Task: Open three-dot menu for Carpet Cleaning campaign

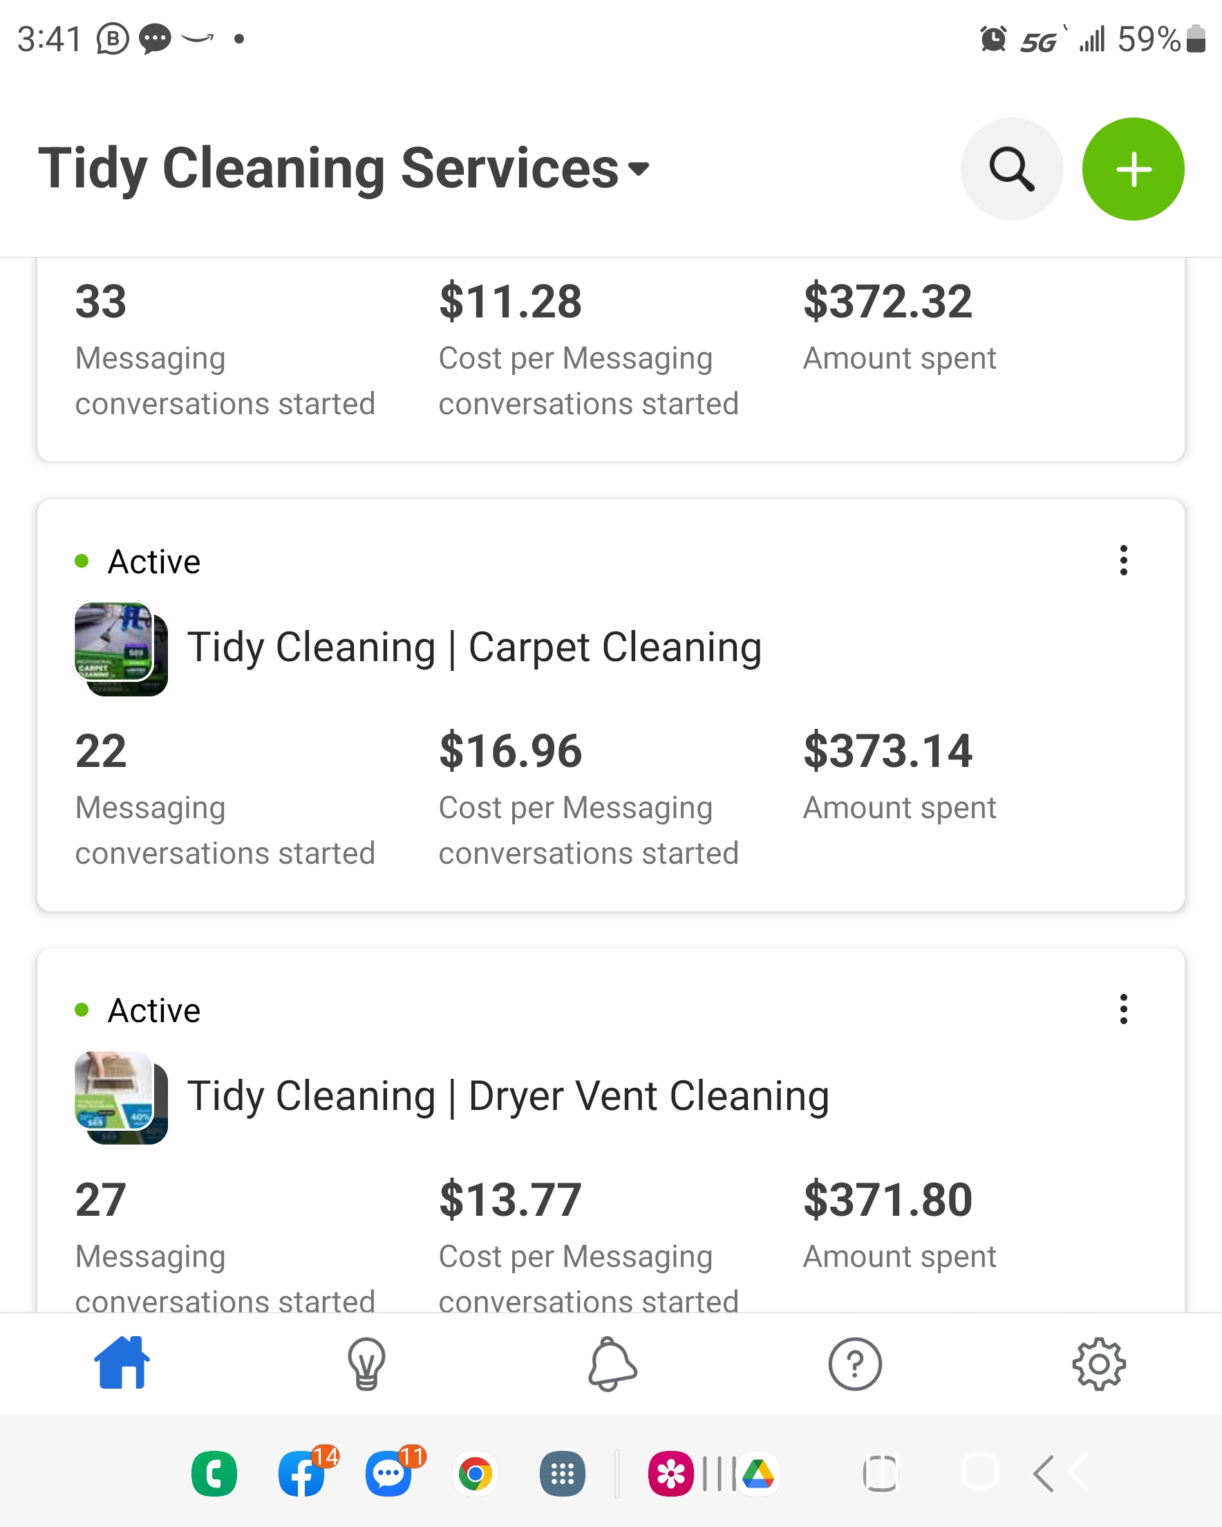Action: (x=1123, y=560)
